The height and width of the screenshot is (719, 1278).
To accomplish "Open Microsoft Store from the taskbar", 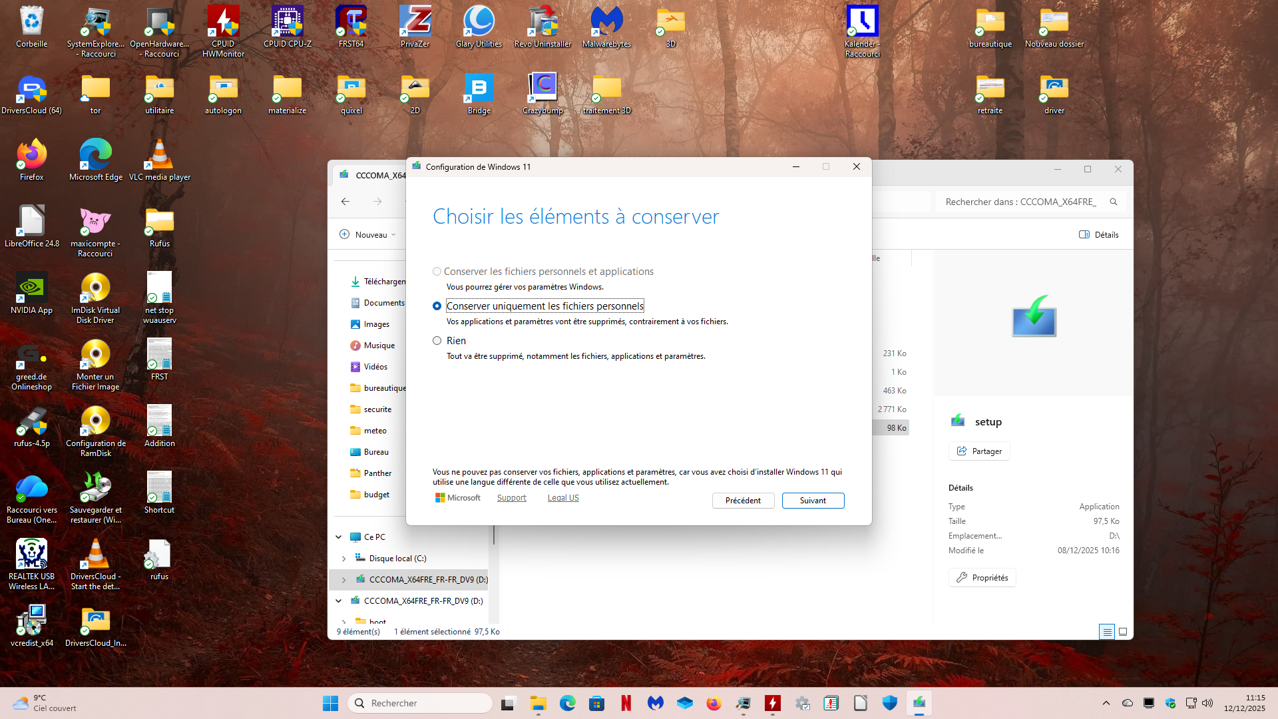I will (596, 703).
